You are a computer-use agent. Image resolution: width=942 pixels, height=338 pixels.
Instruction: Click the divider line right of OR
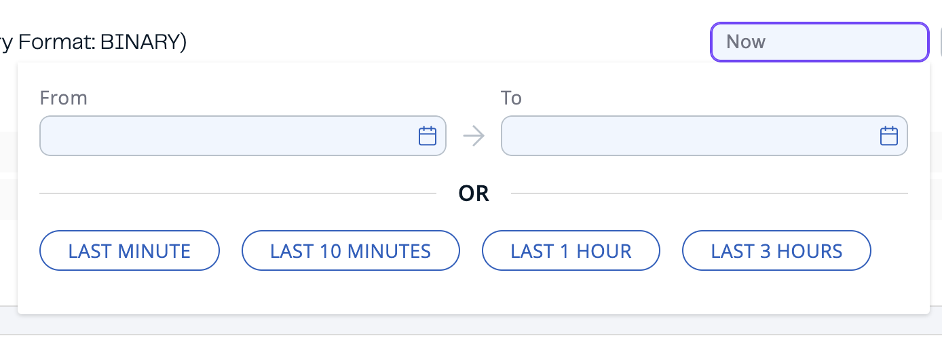click(x=709, y=193)
